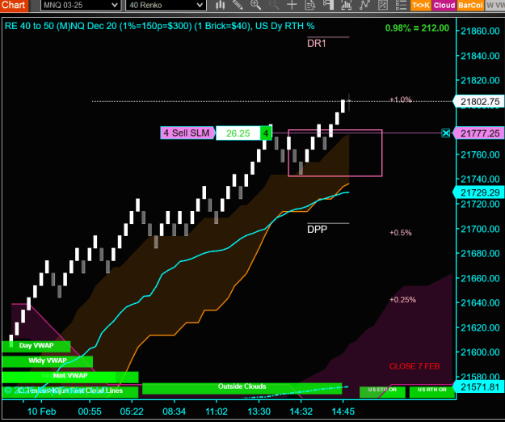Click the 21700.00 price axis label
The width and height of the screenshot is (505, 422).
pos(480,229)
